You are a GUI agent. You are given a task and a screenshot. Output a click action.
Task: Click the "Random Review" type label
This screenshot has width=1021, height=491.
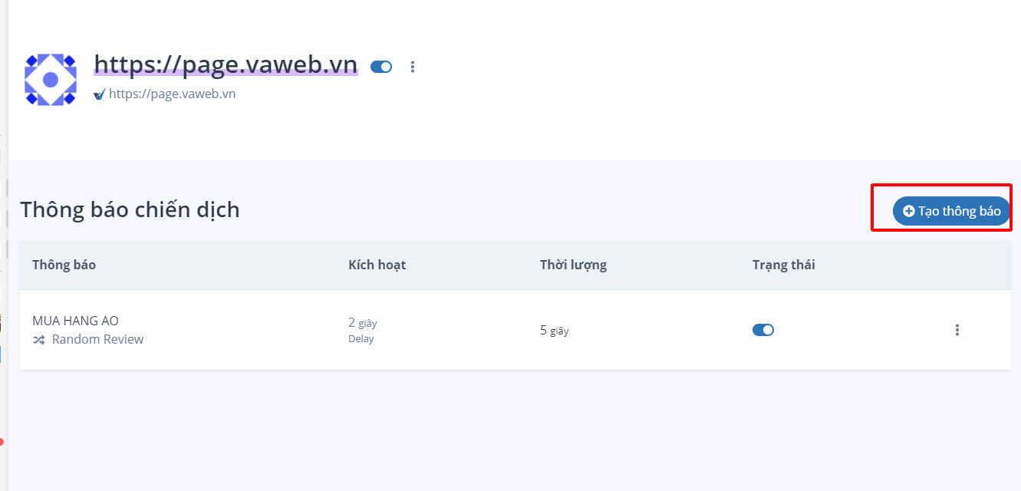97,339
